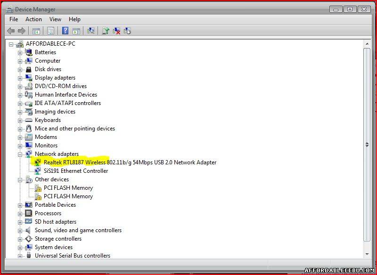Expand the Computer category
377x275 pixels.
click(20, 61)
